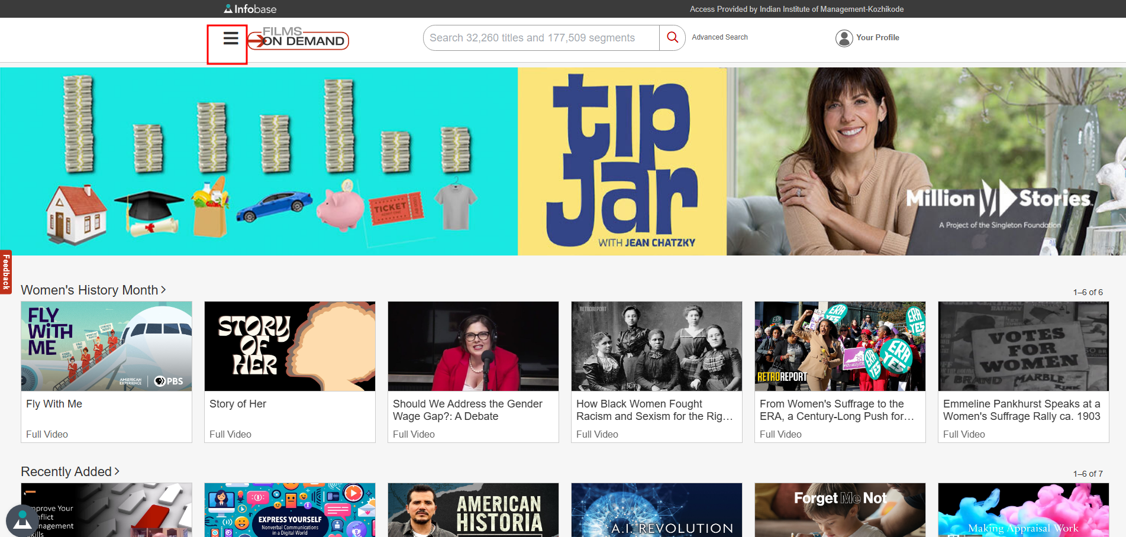The width and height of the screenshot is (1126, 537).
Task: Open Emmeline Pankhurst Votes for Women thumbnail
Action: [1023, 346]
